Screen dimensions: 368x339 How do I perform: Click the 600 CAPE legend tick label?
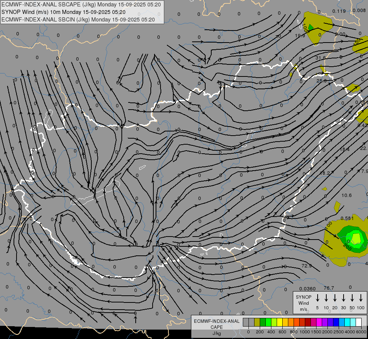click(x=282, y=332)
